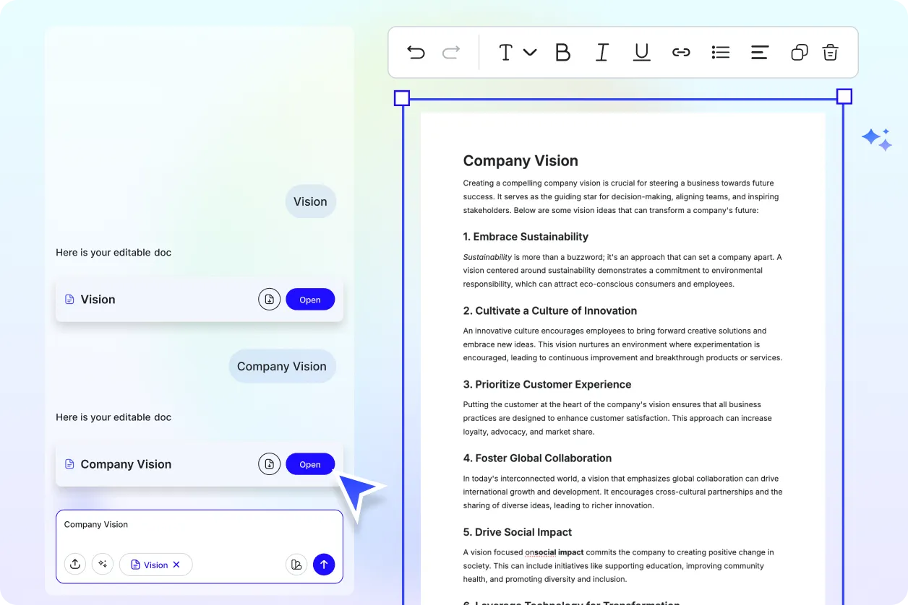
Task: Remove the Vision attachment chip
Action: (x=176, y=565)
